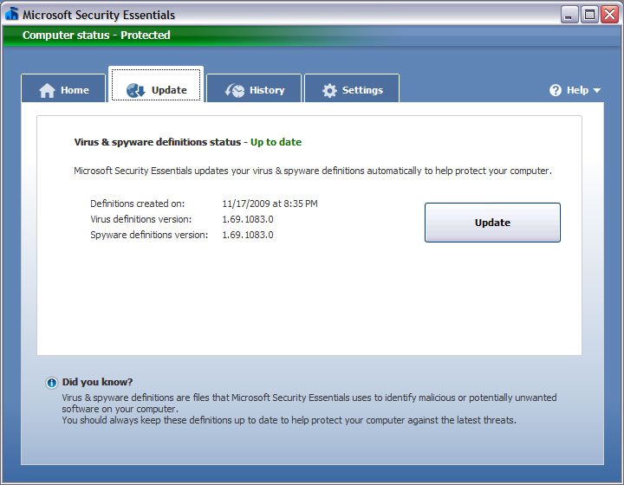Image resolution: width=624 pixels, height=485 pixels.
Task: Click the globe download icon on Update tab
Action: pos(136,90)
